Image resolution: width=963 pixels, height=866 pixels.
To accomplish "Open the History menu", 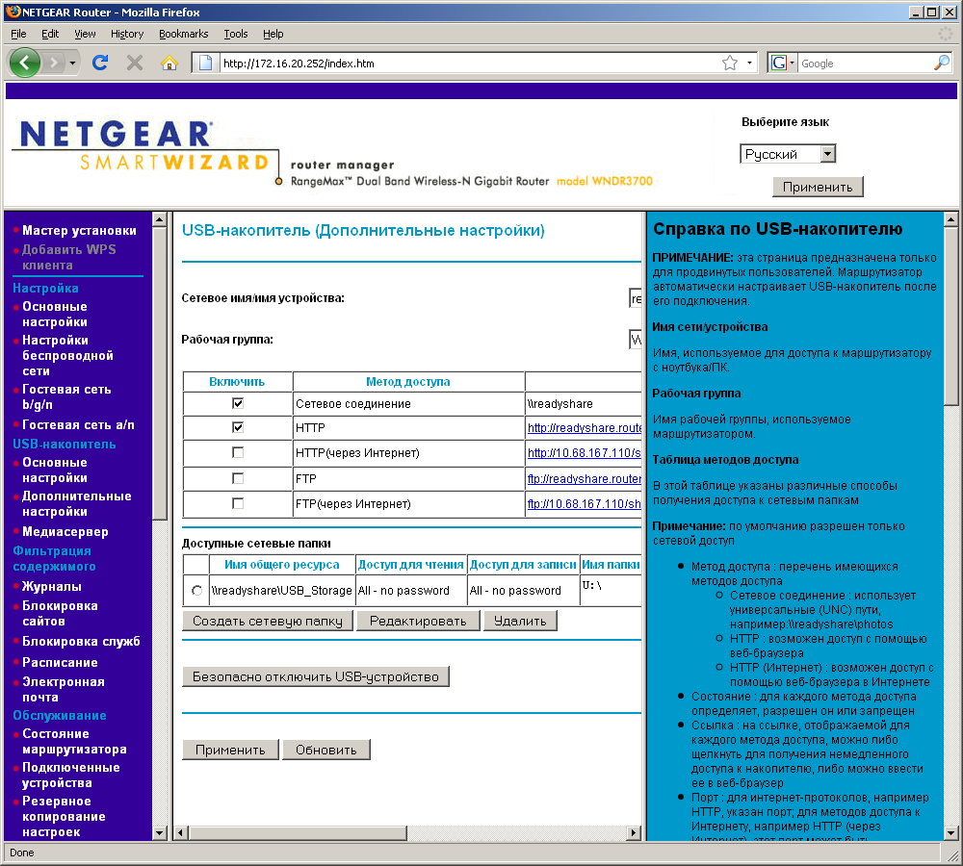I will [127, 34].
